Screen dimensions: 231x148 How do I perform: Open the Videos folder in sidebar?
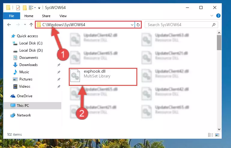point(25,86)
